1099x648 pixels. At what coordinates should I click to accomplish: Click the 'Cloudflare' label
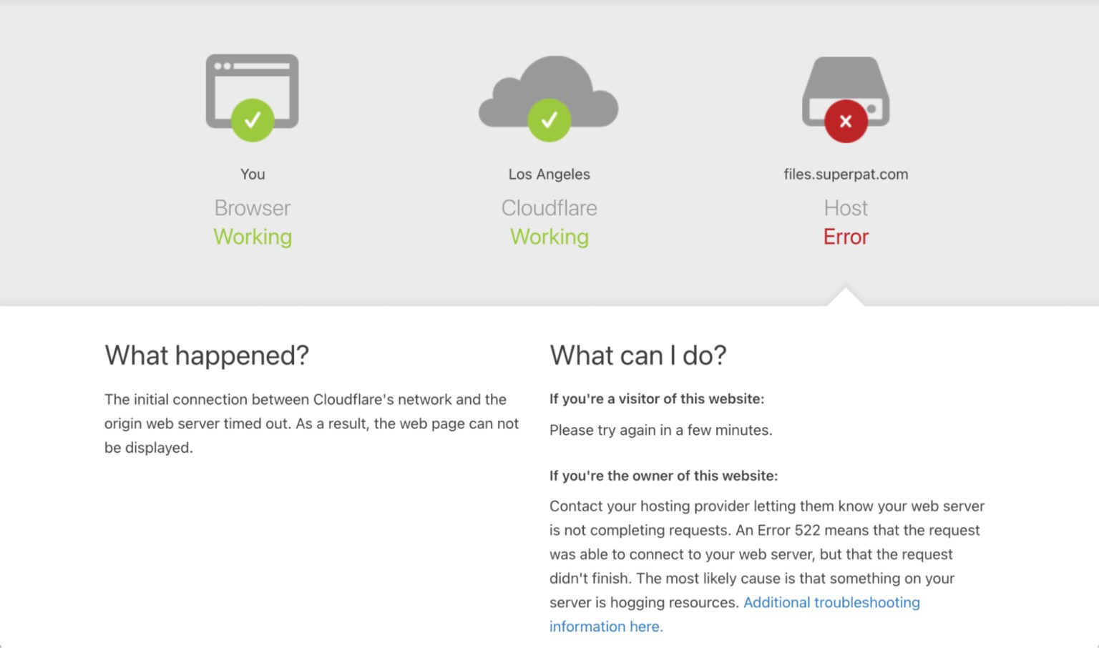[549, 207]
